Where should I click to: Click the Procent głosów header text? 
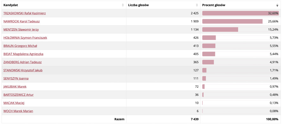(213, 5)
